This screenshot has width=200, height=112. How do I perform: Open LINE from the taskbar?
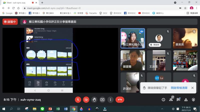click(x=42, y=109)
